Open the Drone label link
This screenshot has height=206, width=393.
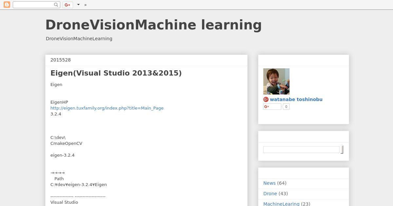[270, 194]
